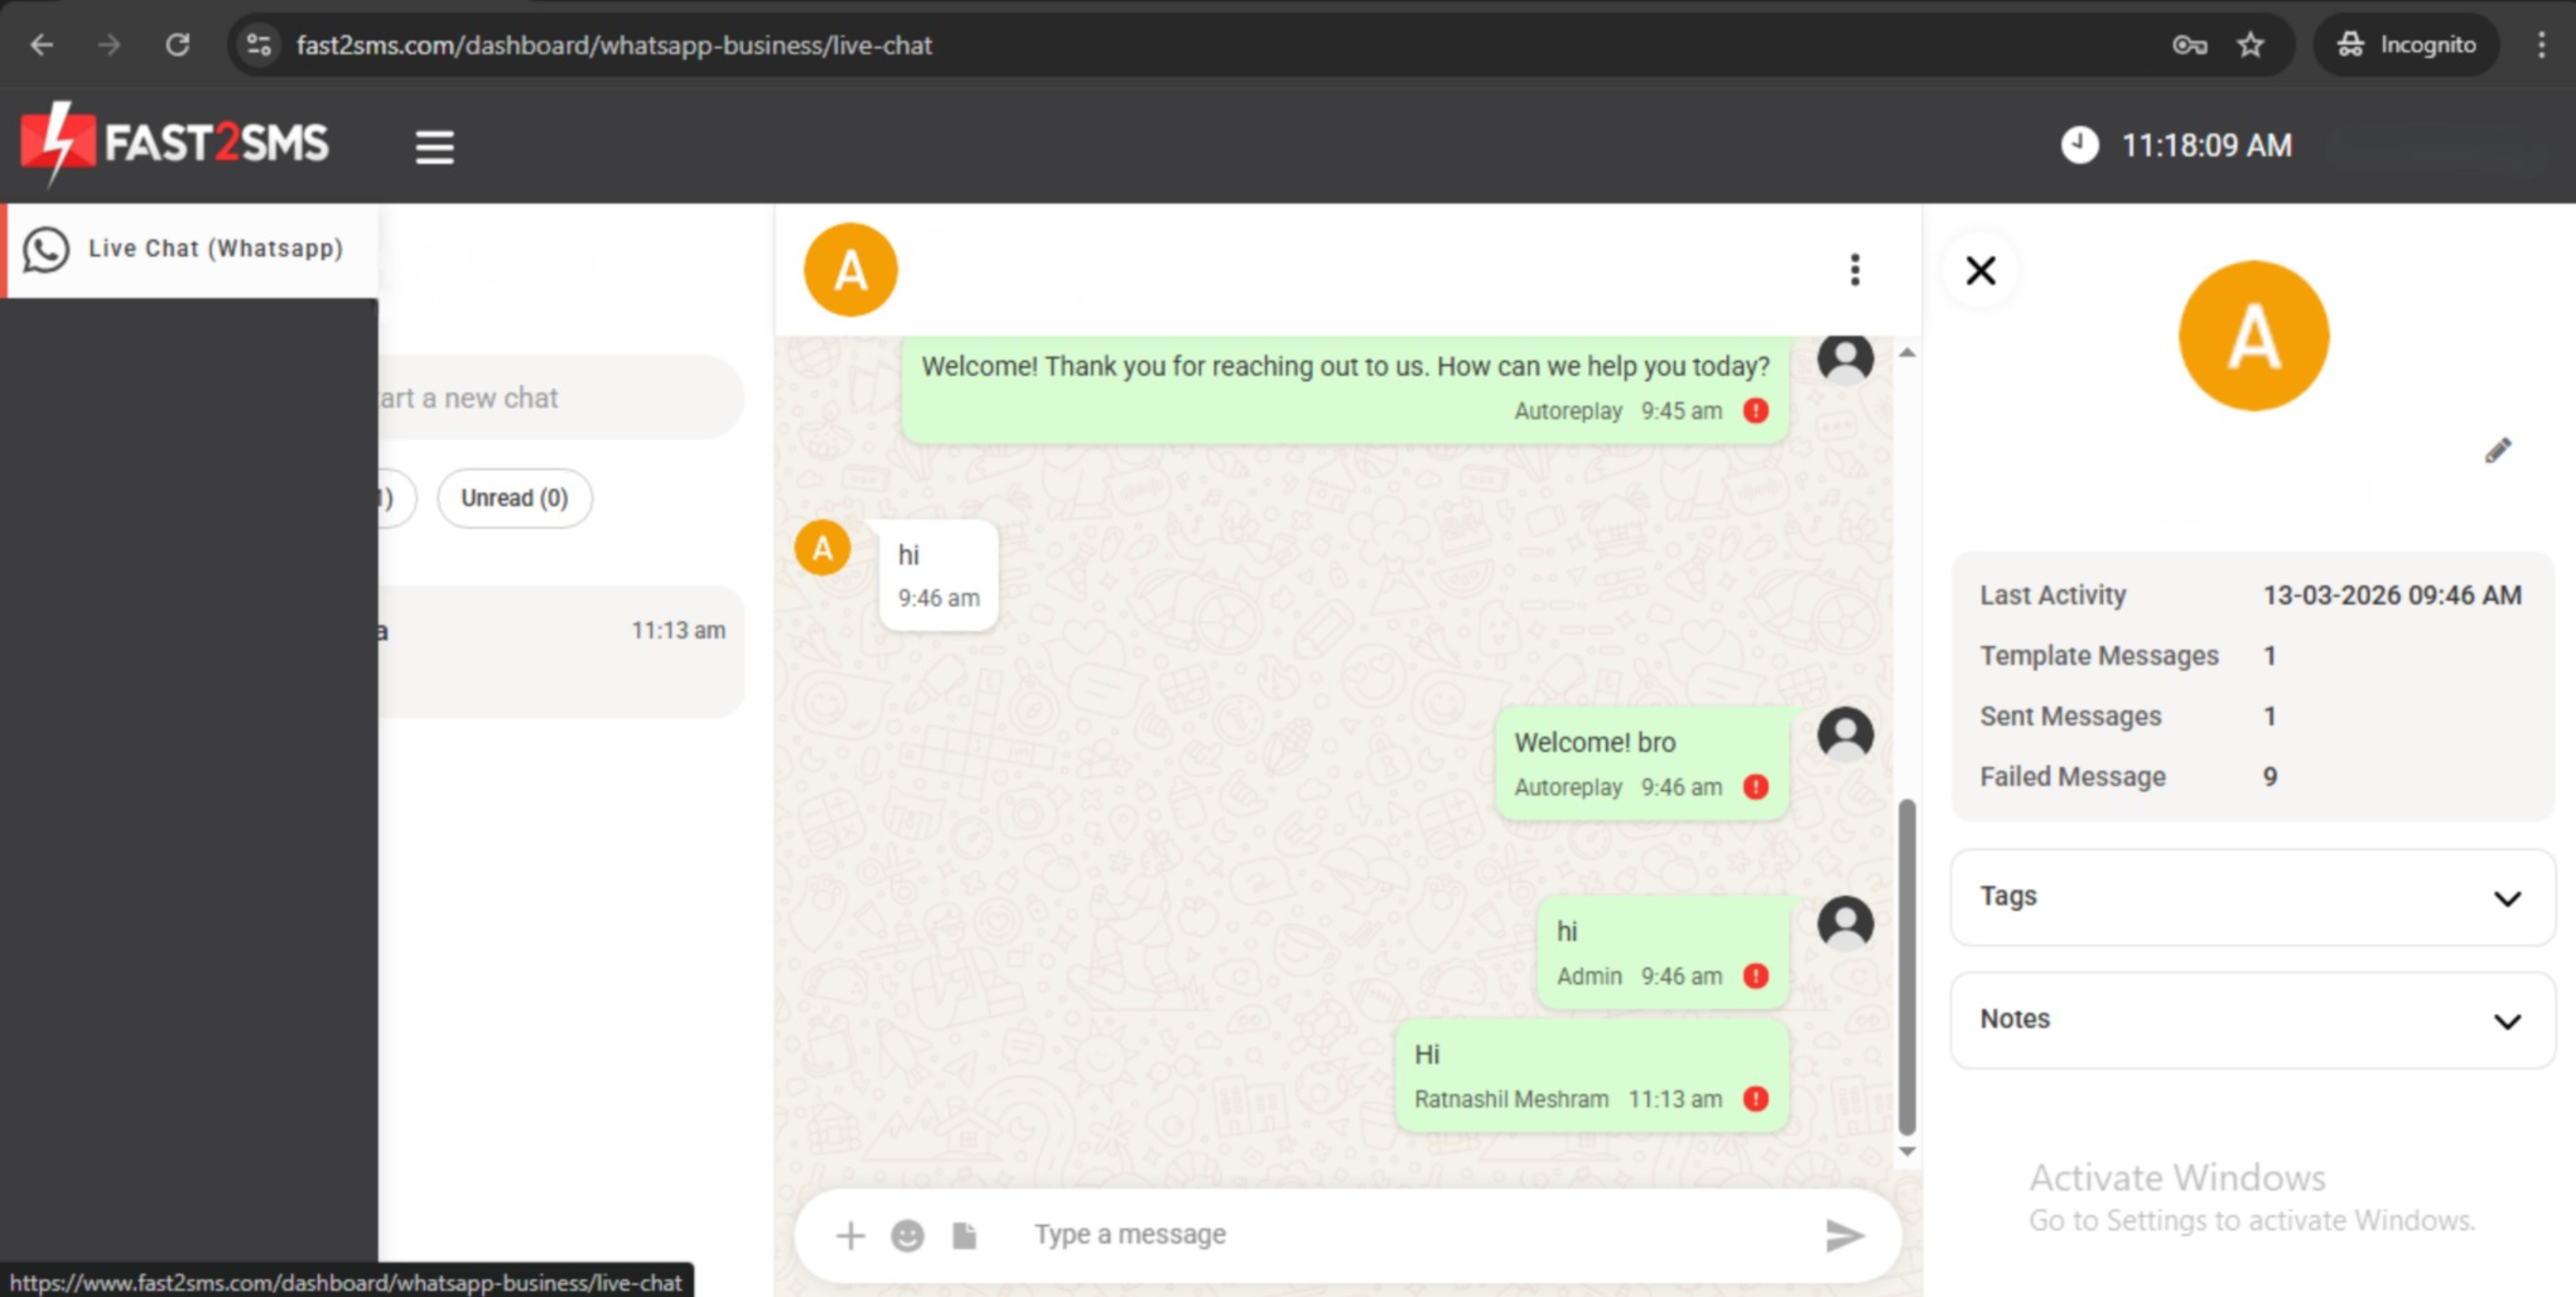Open the chat conversation from 11:13 am
Image resolution: width=2576 pixels, height=1297 pixels.
pyautogui.click(x=560, y=650)
